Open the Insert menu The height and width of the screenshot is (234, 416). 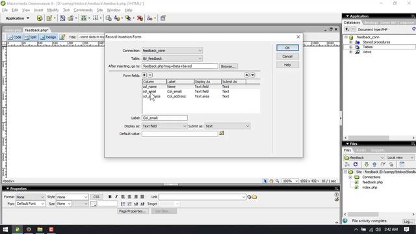(38, 10)
